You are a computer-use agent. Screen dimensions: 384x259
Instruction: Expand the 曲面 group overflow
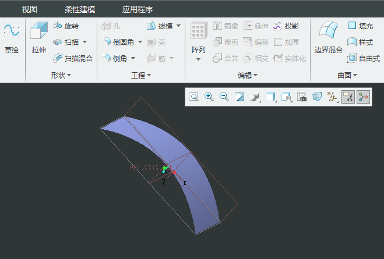(x=347, y=75)
